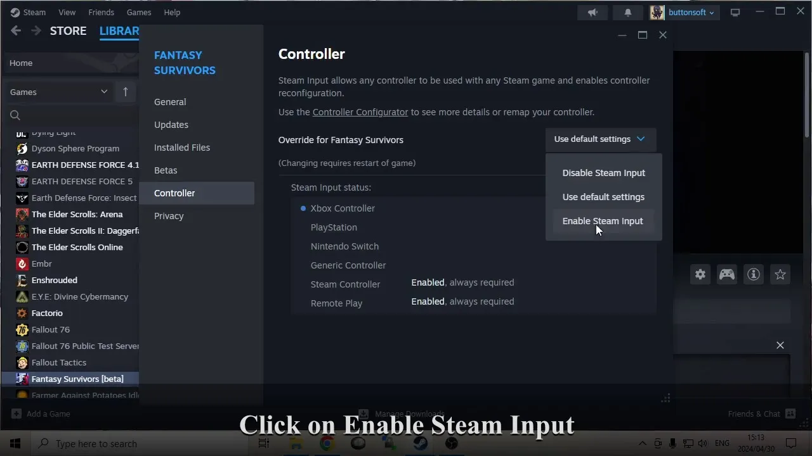
Task: Open Friends & Chat
Action: point(761,414)
